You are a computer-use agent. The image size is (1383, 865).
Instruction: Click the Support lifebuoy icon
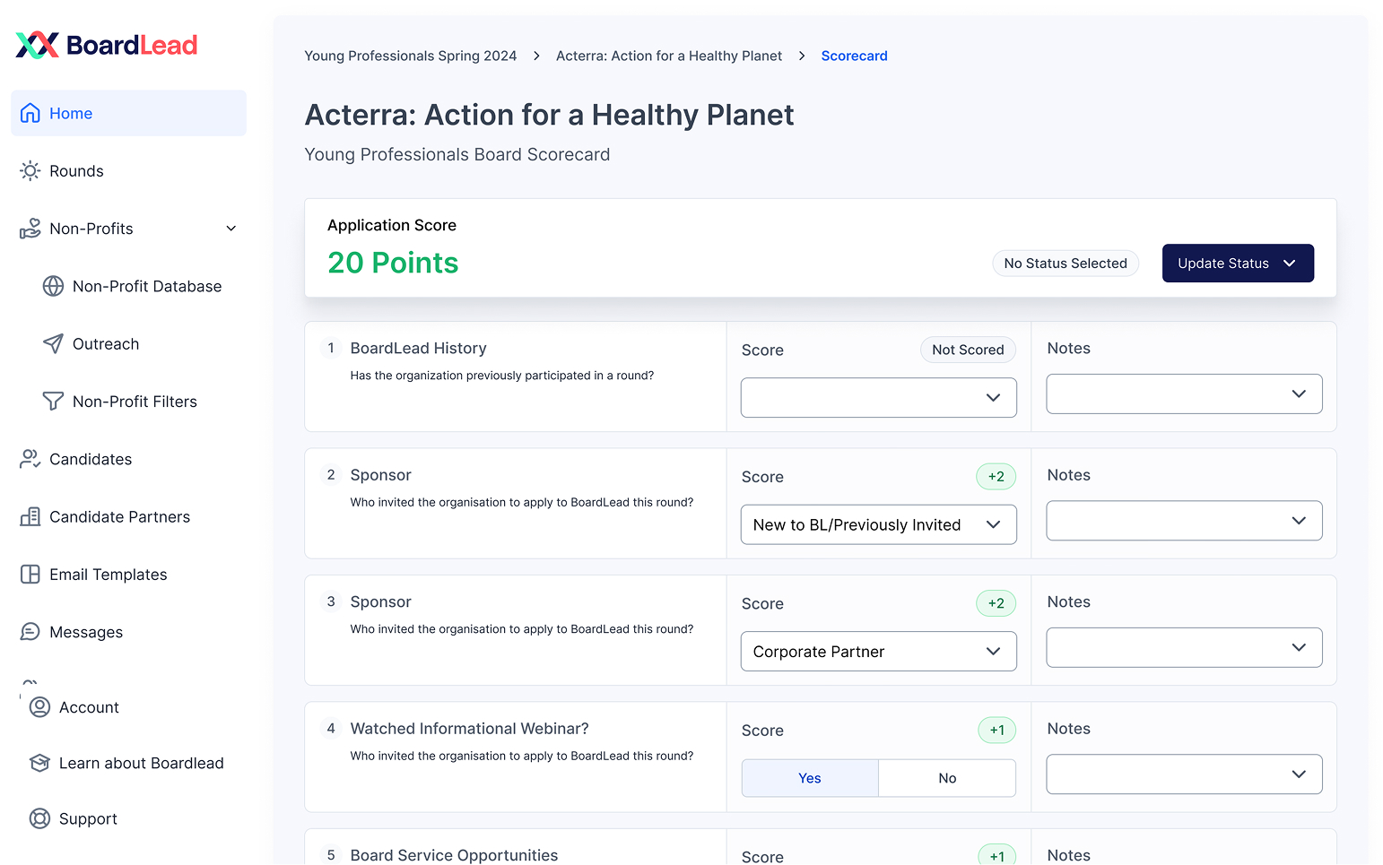tap(39, 818)
